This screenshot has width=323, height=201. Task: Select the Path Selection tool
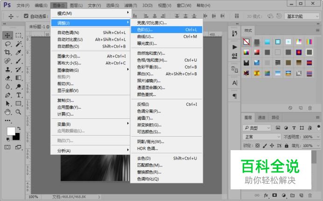[7, 104]
